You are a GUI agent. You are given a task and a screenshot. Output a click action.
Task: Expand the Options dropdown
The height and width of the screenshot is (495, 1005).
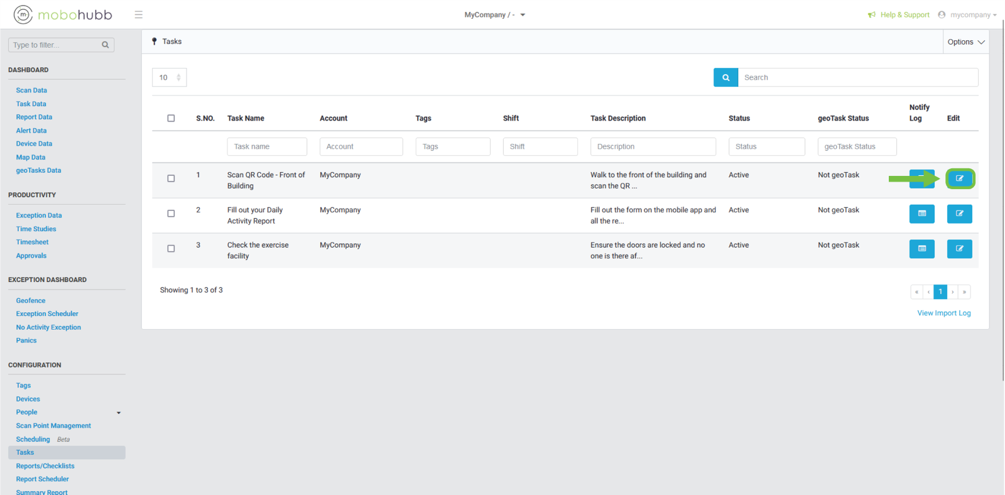click(x=965, y=42)
